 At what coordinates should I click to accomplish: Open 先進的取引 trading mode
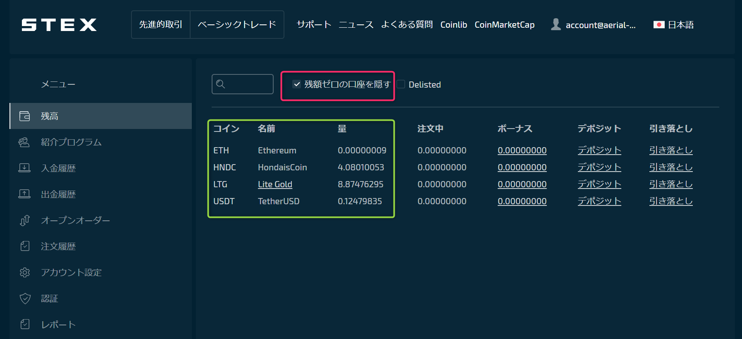click(161, 25)
